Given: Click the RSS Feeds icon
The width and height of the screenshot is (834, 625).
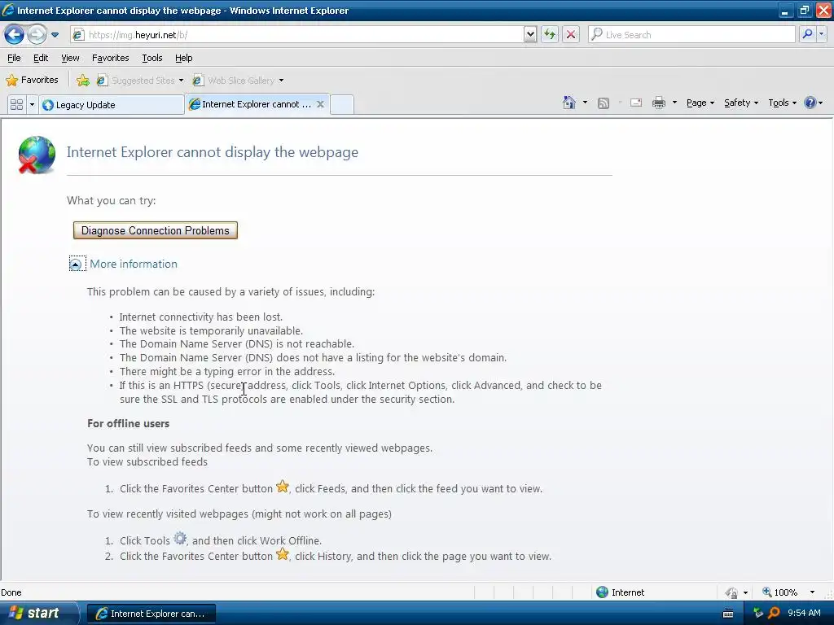Looking at the screenshot, I should pos(604,103).
